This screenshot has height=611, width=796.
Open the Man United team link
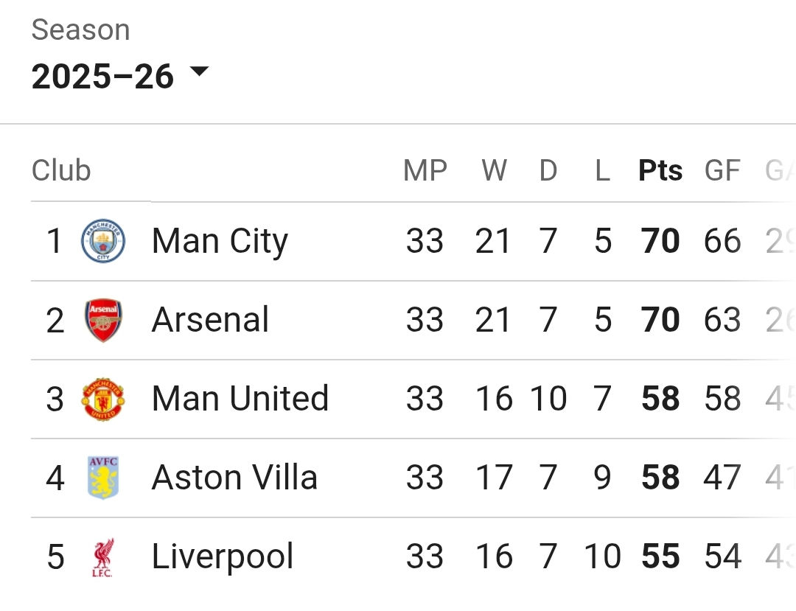[x=240, y=399]
